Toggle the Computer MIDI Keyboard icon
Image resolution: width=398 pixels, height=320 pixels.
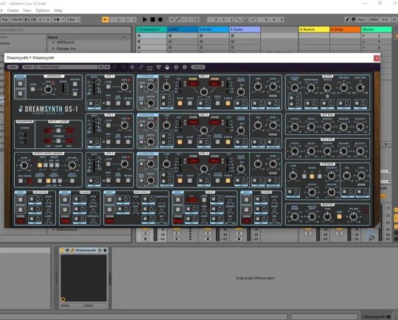(x=353, y=20)
